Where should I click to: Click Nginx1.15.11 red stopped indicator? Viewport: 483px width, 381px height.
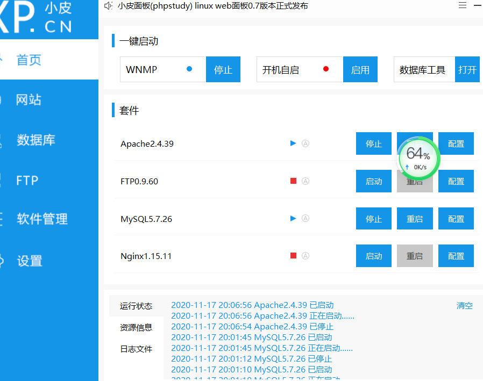tap(293, 255)
